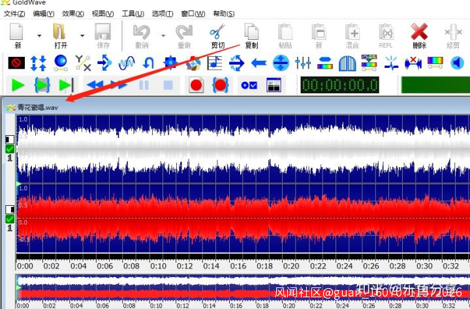Click the blue fast forward button
Viewport: 470px width, 309px height.
[x=119, y=85]
